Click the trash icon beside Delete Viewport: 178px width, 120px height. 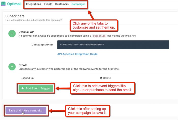(101, 78)
